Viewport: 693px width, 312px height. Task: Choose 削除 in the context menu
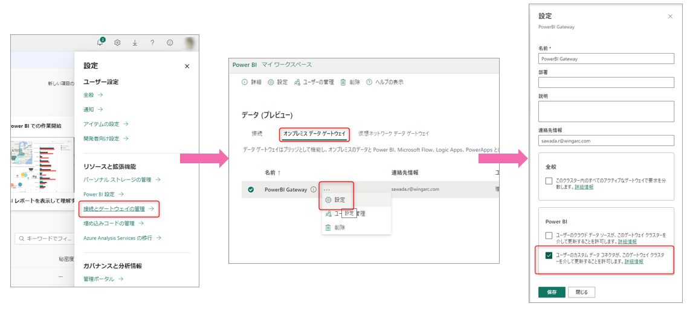point(356,228)
